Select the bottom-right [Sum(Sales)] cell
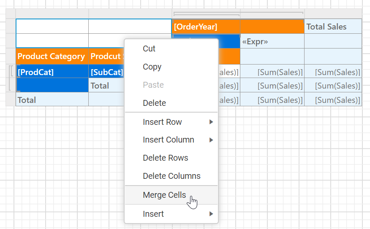Image resolution: width=370 pixels, height=229 pixels. tap(333, 100)
